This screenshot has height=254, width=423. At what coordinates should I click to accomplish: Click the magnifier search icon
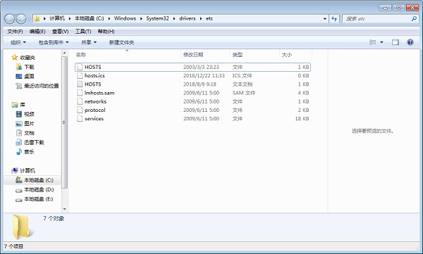tap(414, 18)
